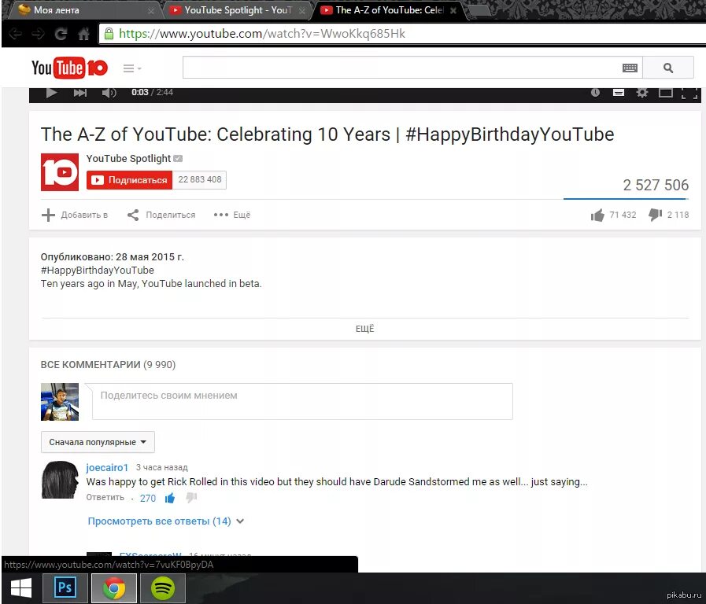Click the 3 часа назад comment timestamp
This screenshot has height=604, width=706.
point(161,468)
